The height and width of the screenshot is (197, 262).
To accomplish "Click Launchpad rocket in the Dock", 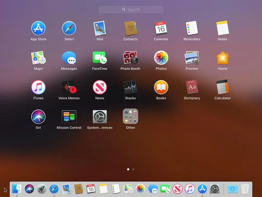I will pyautogui.click(x=42, y=189).
